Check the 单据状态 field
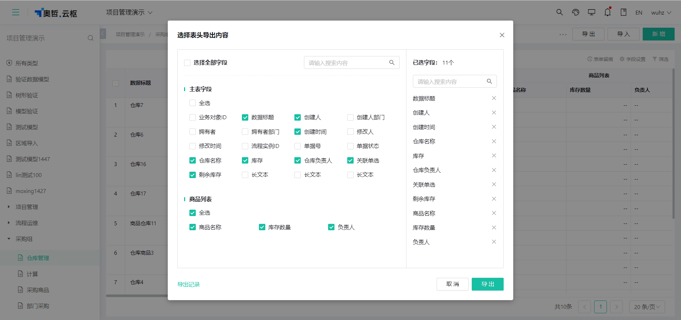Viewport: 681px width, 320px height. 350,146
